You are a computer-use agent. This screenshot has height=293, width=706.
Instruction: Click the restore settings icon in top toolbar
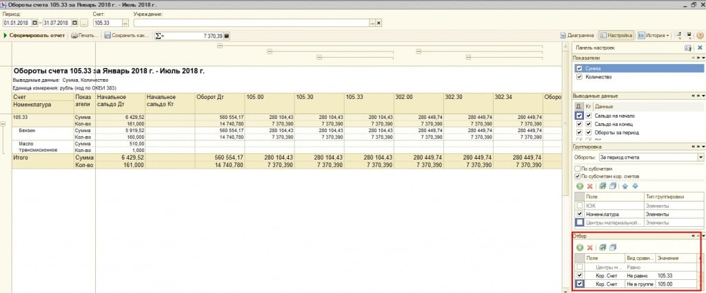click(x=678, y=36)
